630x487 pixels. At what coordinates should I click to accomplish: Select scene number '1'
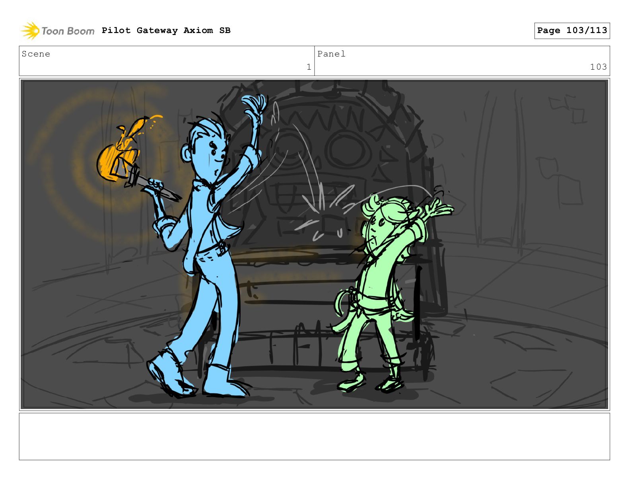(x=309, y=67)
